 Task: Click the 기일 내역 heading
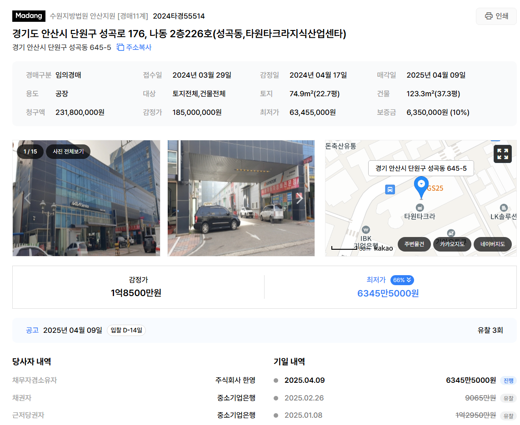point(289,361)
